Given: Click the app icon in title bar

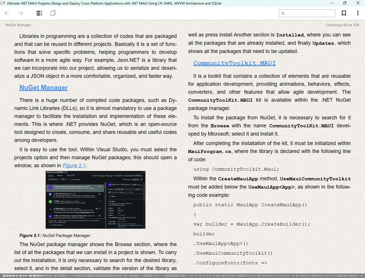Looking at the screenshot, I should pos(3,3).
